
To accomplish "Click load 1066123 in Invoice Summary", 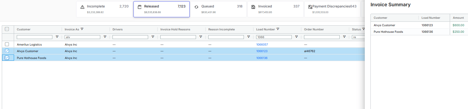I will tap(427, 25).
